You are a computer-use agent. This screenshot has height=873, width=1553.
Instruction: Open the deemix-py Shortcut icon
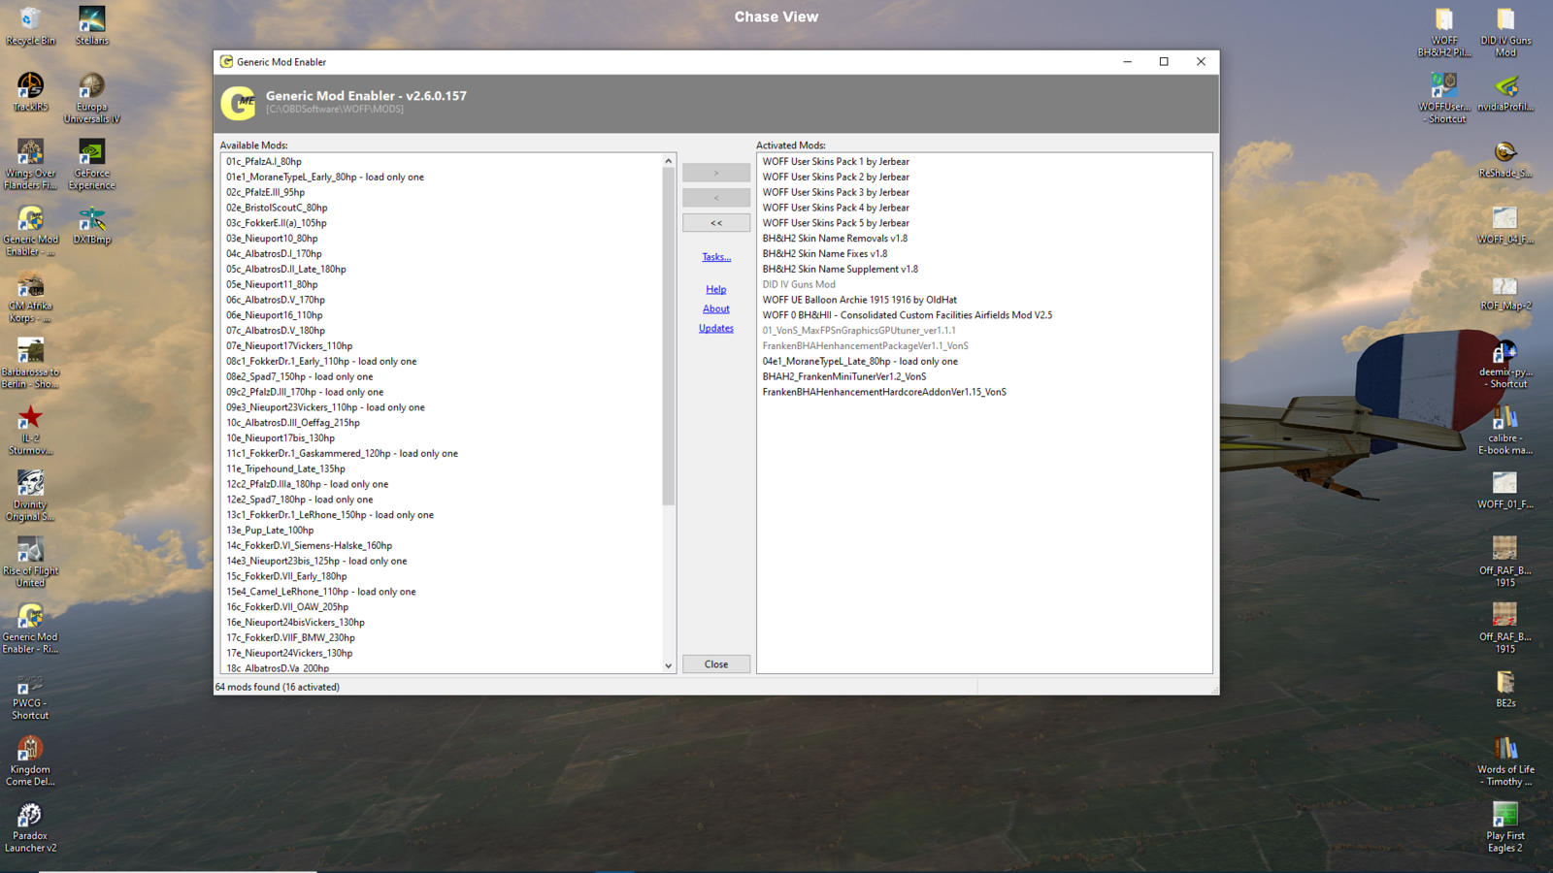1505,363
